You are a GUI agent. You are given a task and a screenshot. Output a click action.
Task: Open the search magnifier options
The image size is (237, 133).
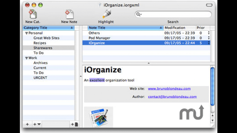[x=139, y=14]
